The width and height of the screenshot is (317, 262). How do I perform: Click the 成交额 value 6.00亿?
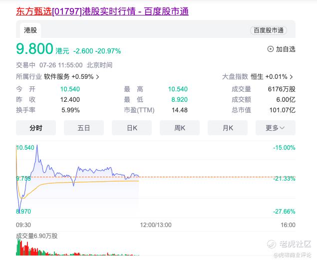[x=286, y=99]
